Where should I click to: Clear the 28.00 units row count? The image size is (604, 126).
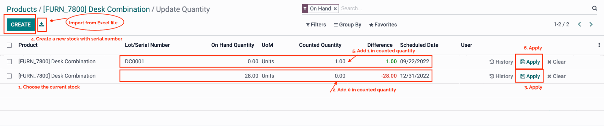point(556,76)
